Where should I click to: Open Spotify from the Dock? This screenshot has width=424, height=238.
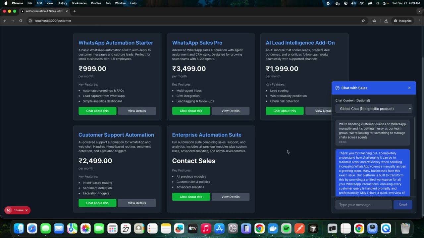[x=286, y=228]
